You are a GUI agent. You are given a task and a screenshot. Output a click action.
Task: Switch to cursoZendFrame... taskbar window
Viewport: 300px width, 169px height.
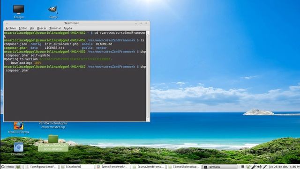click(149, 167)
